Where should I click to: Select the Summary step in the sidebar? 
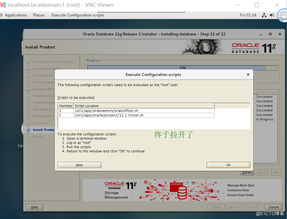tap(40, 123)
